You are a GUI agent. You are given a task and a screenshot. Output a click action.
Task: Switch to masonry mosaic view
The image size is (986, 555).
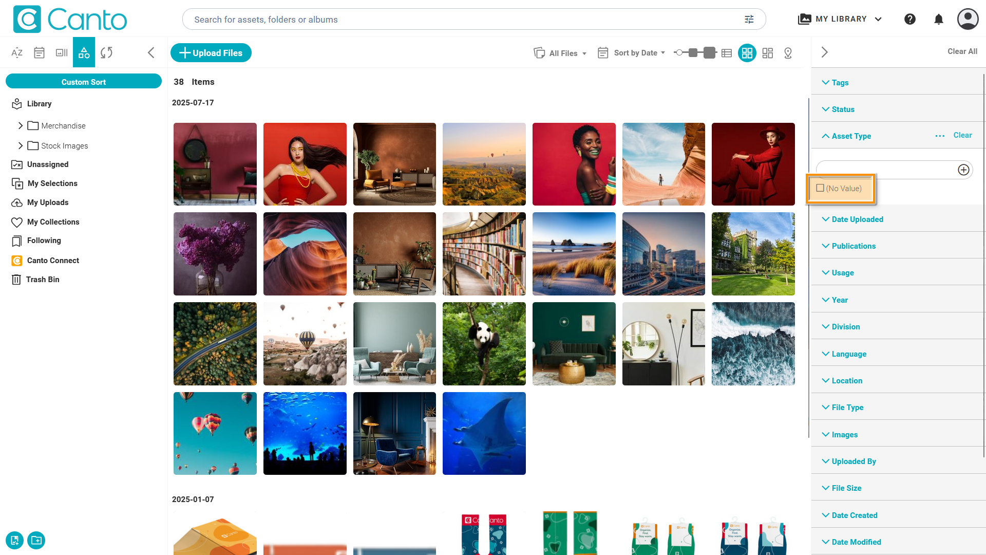(768, 53)
